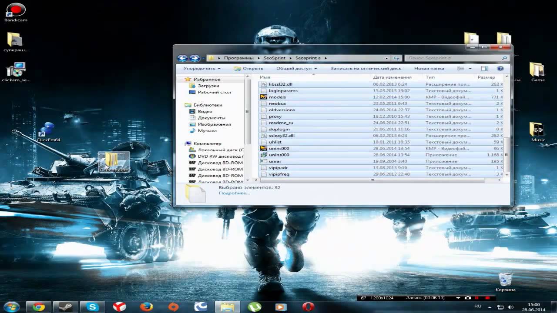Select the ClickEm64 desktop icon
The width and height of the screenshot is (557, 313).
[x=48, y=132]
